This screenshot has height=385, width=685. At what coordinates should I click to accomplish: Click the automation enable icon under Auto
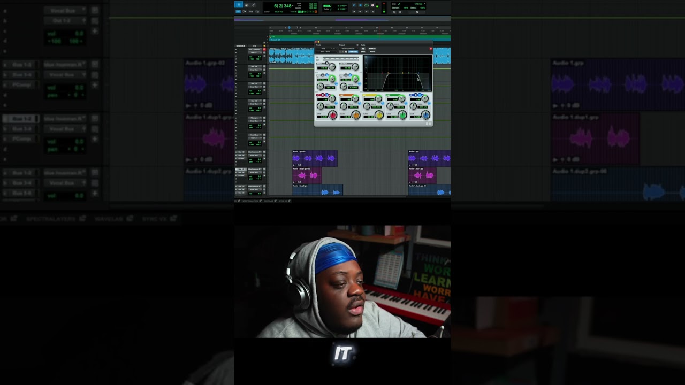pos(363,49)
